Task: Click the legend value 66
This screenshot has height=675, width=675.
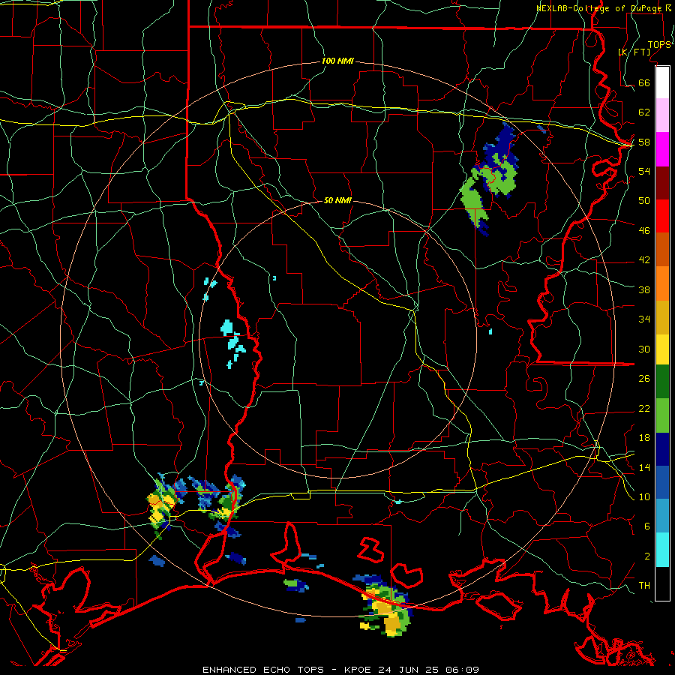Action: 644,82
